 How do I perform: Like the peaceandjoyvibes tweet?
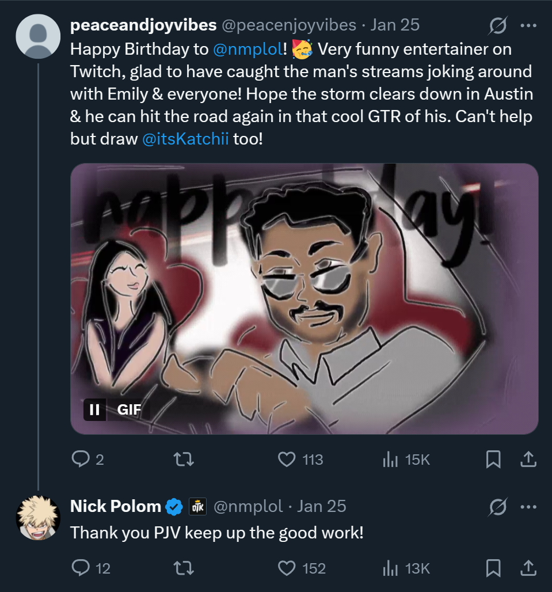pyautogui.click(x=287, y=459)
